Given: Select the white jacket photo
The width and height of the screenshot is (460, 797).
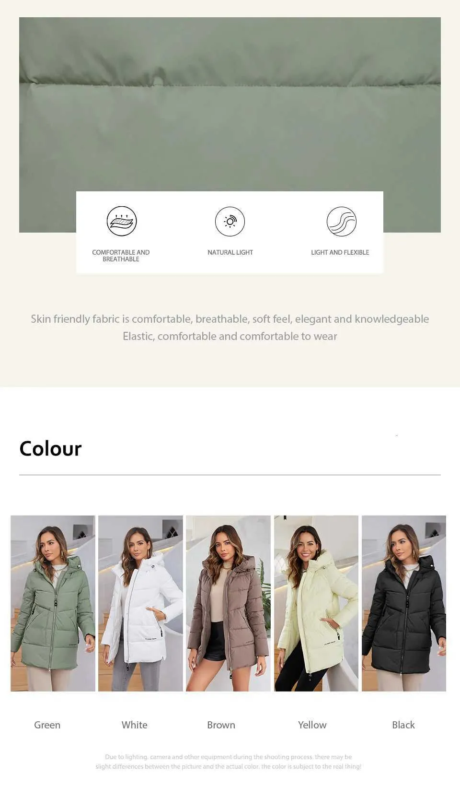Looking at the screenshot, I should click(140, 603).
